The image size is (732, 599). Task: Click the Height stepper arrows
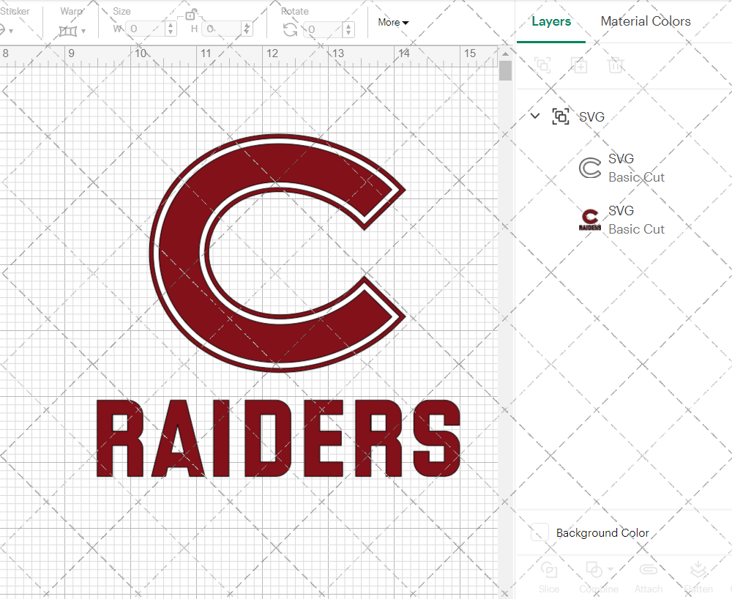click(247, 29)
